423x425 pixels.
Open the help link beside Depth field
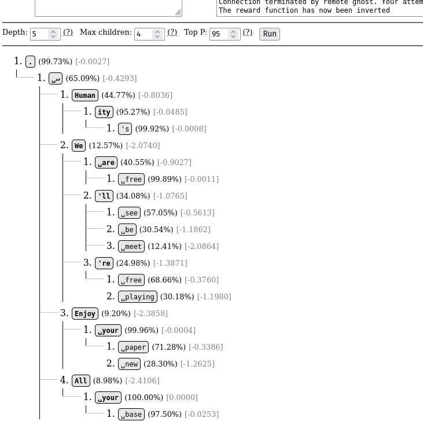68,32
